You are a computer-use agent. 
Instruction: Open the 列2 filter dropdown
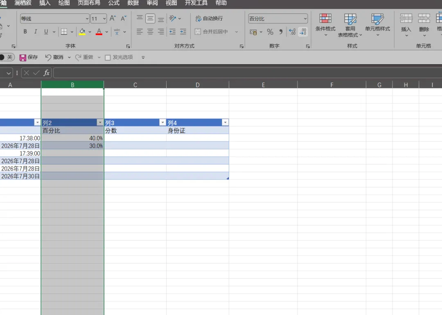(x=100, y=122)
